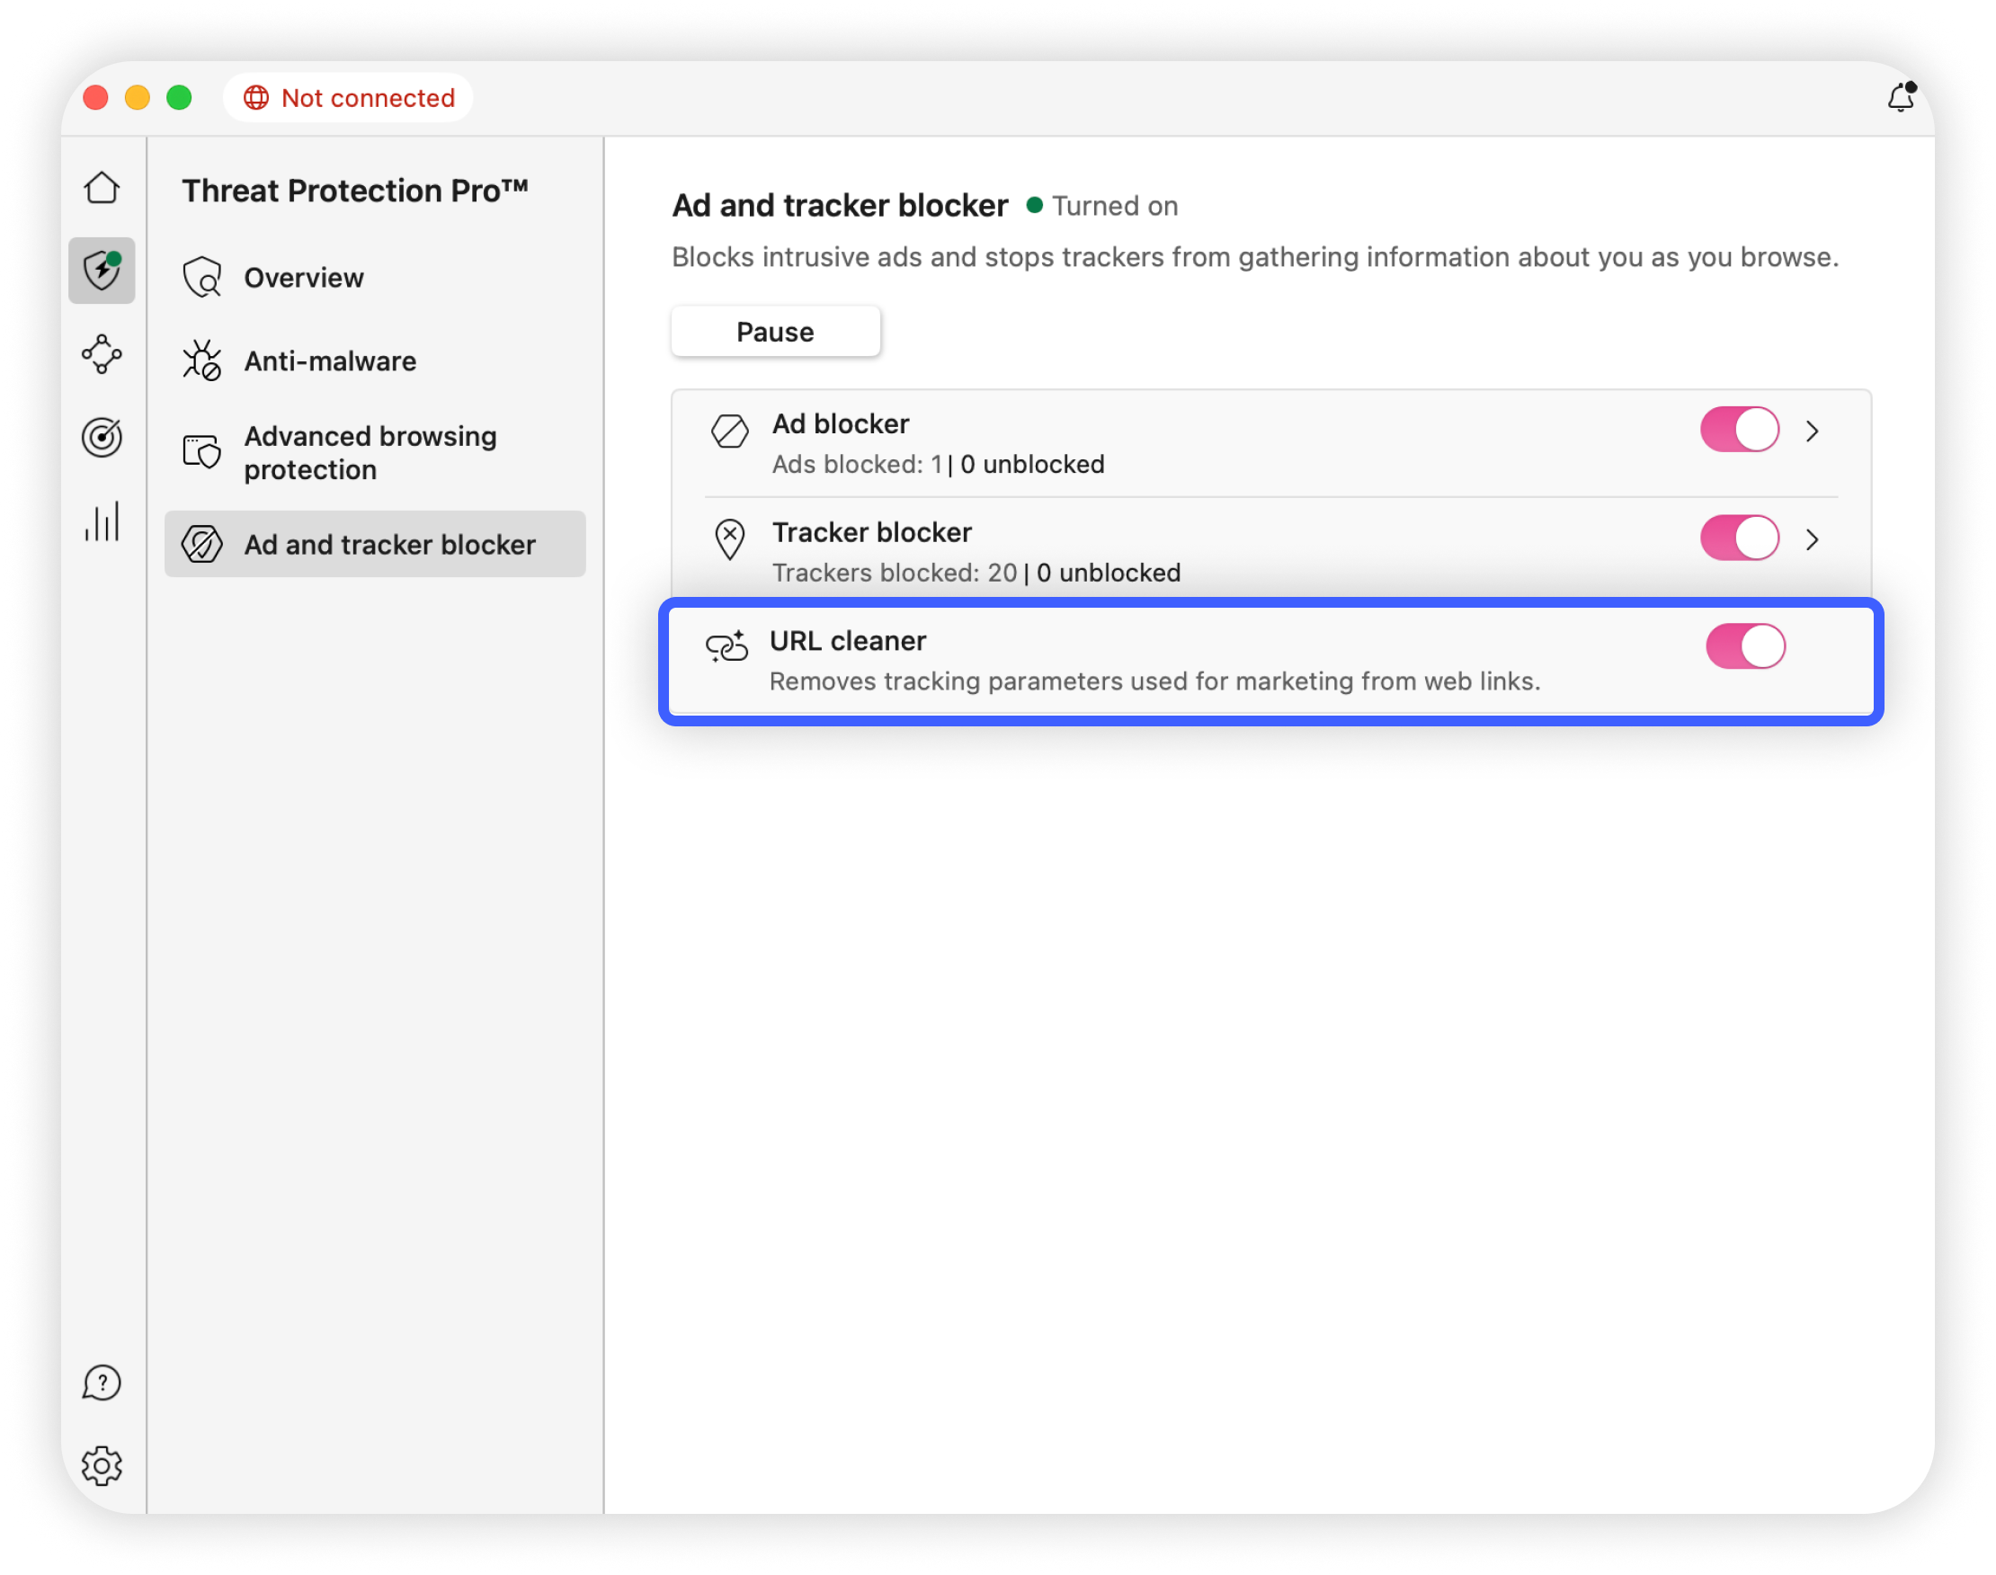Go to the Anti-malware section
Viewport: 1996px width, 1575px height.
click(329, 361)
